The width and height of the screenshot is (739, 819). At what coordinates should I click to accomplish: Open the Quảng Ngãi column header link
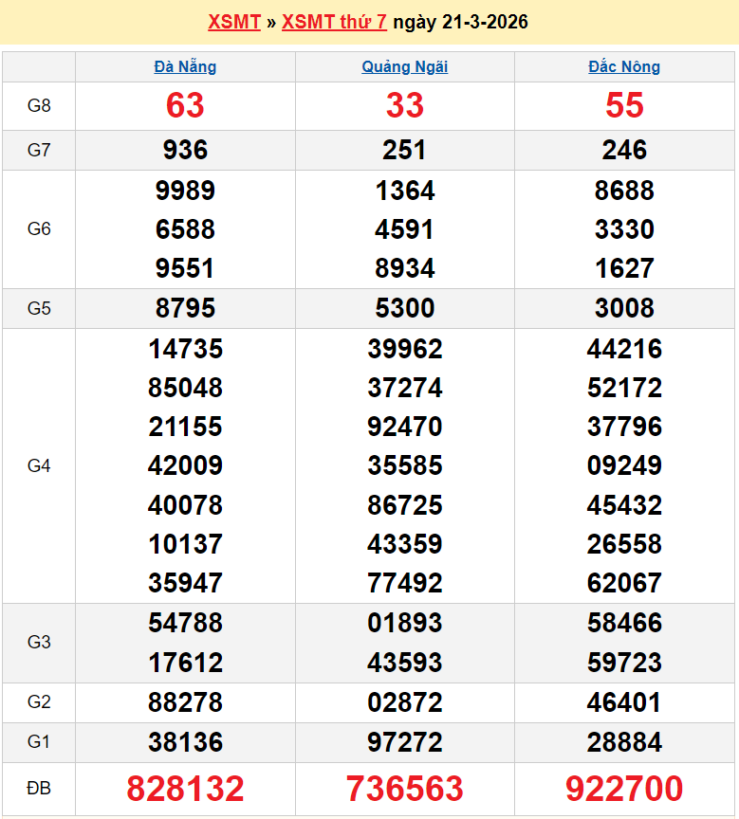(x=405, y=66)
